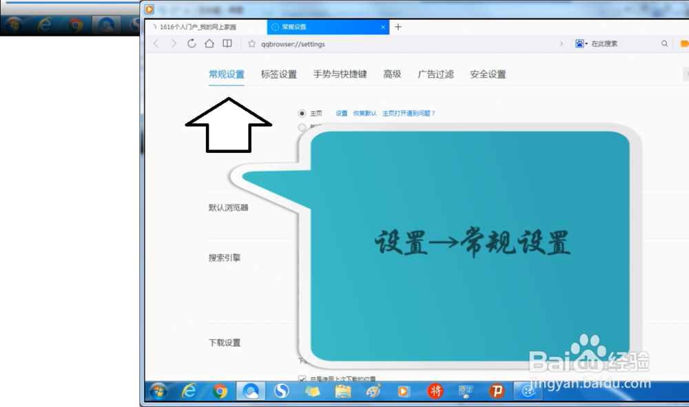689x407 pixels.
Task: Open the 标签设置 settings section
Action: (278, 74)
